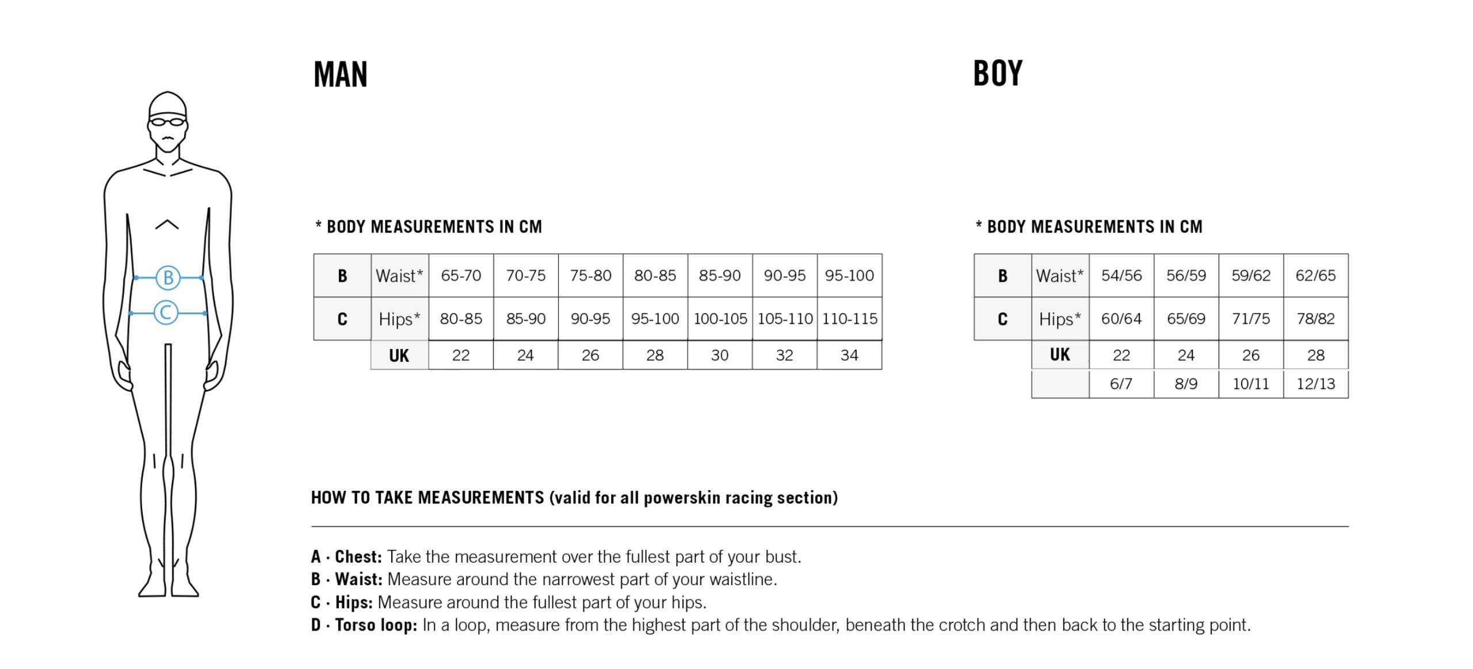Click the 110-115 hips cell
Viewport: 1473px width, 669px height.
coord(849,319)
